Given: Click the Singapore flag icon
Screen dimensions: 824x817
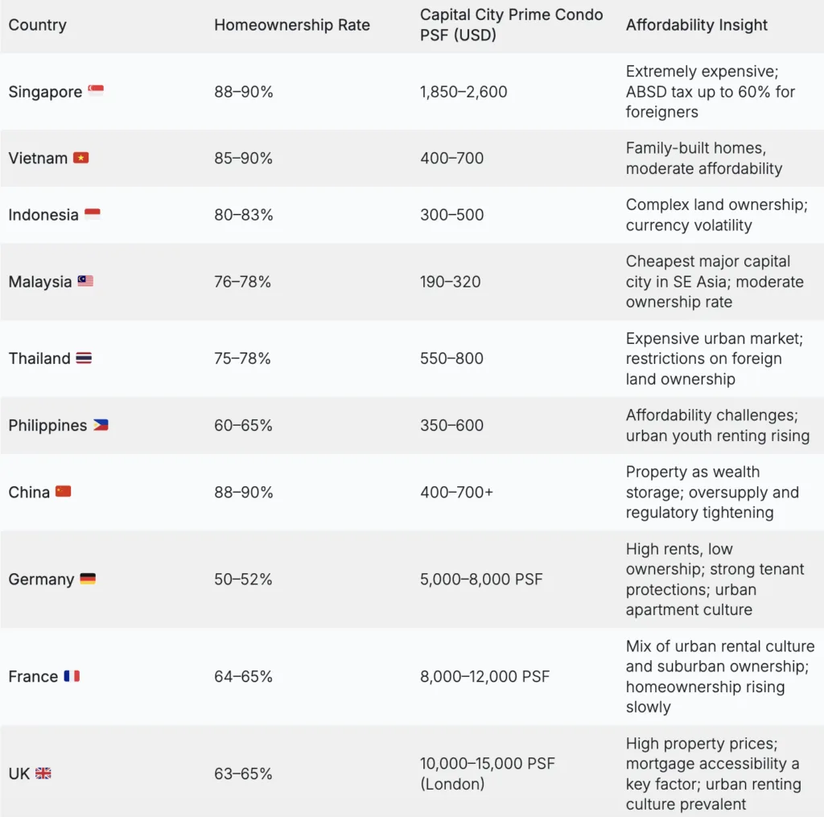Looking at the screenshot, I should 96,91.
